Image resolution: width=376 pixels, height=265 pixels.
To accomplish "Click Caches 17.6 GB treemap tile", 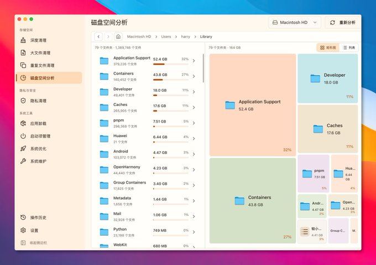I will point(328,129).
